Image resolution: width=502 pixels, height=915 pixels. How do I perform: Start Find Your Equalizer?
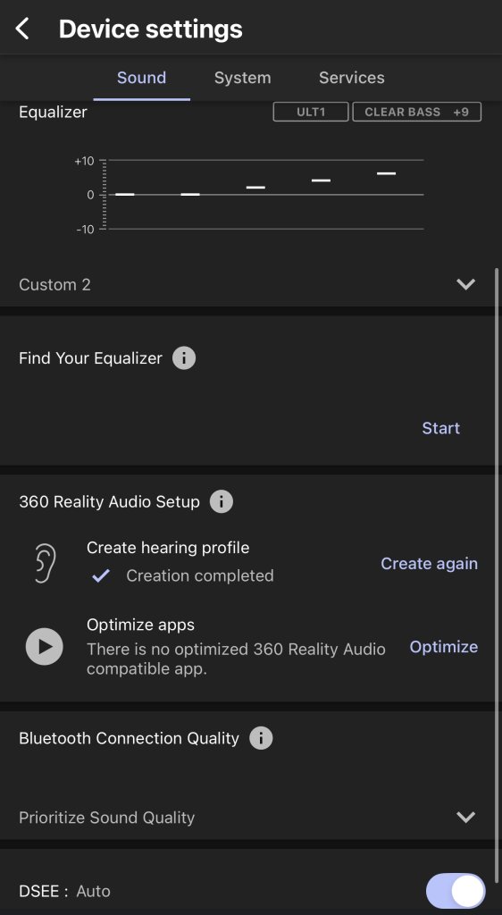[x=440, y=428]
